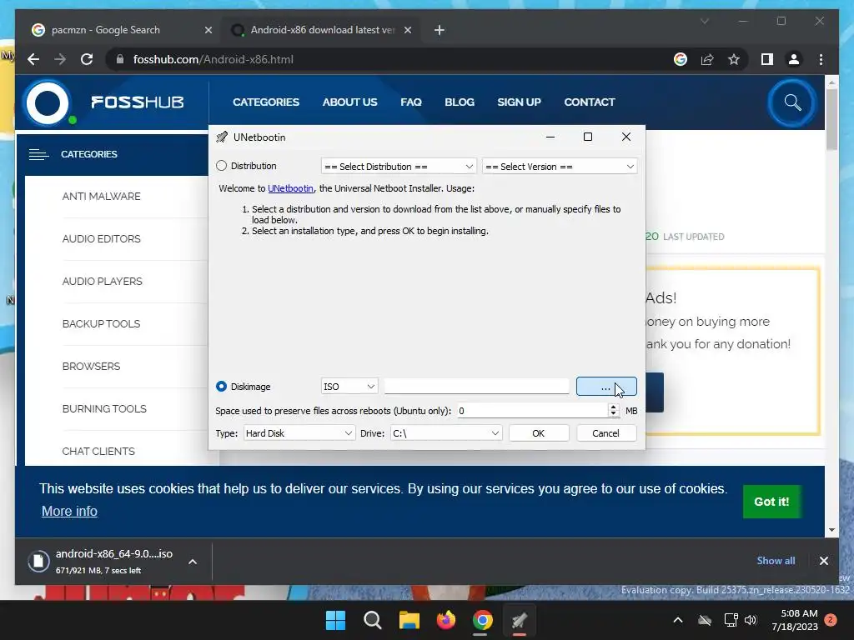This screenshot has height=640, width=854.
Task: Open Windows taskbar search
Action: tap(373, 620)
